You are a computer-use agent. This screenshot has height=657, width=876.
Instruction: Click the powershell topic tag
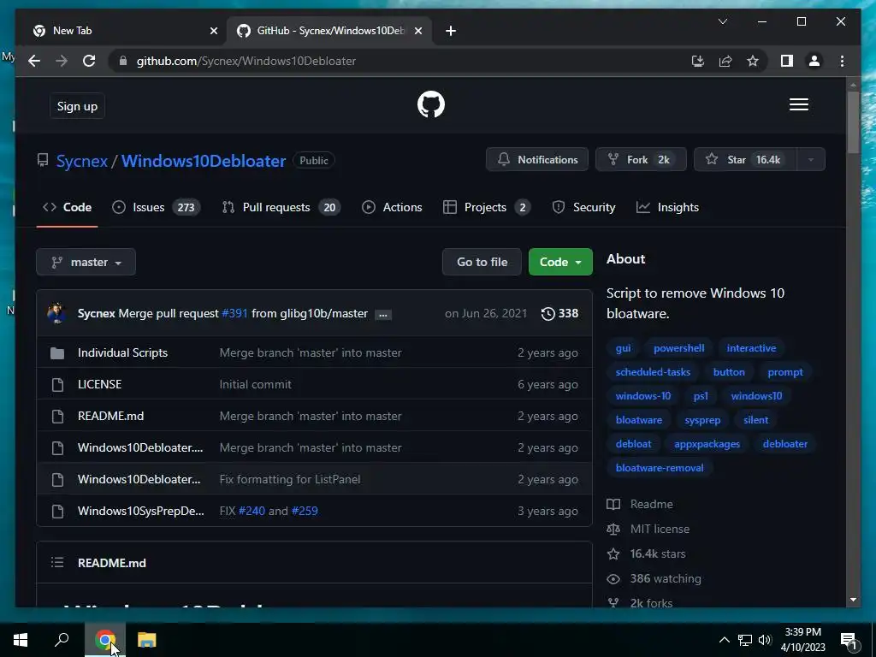point(678,348)
